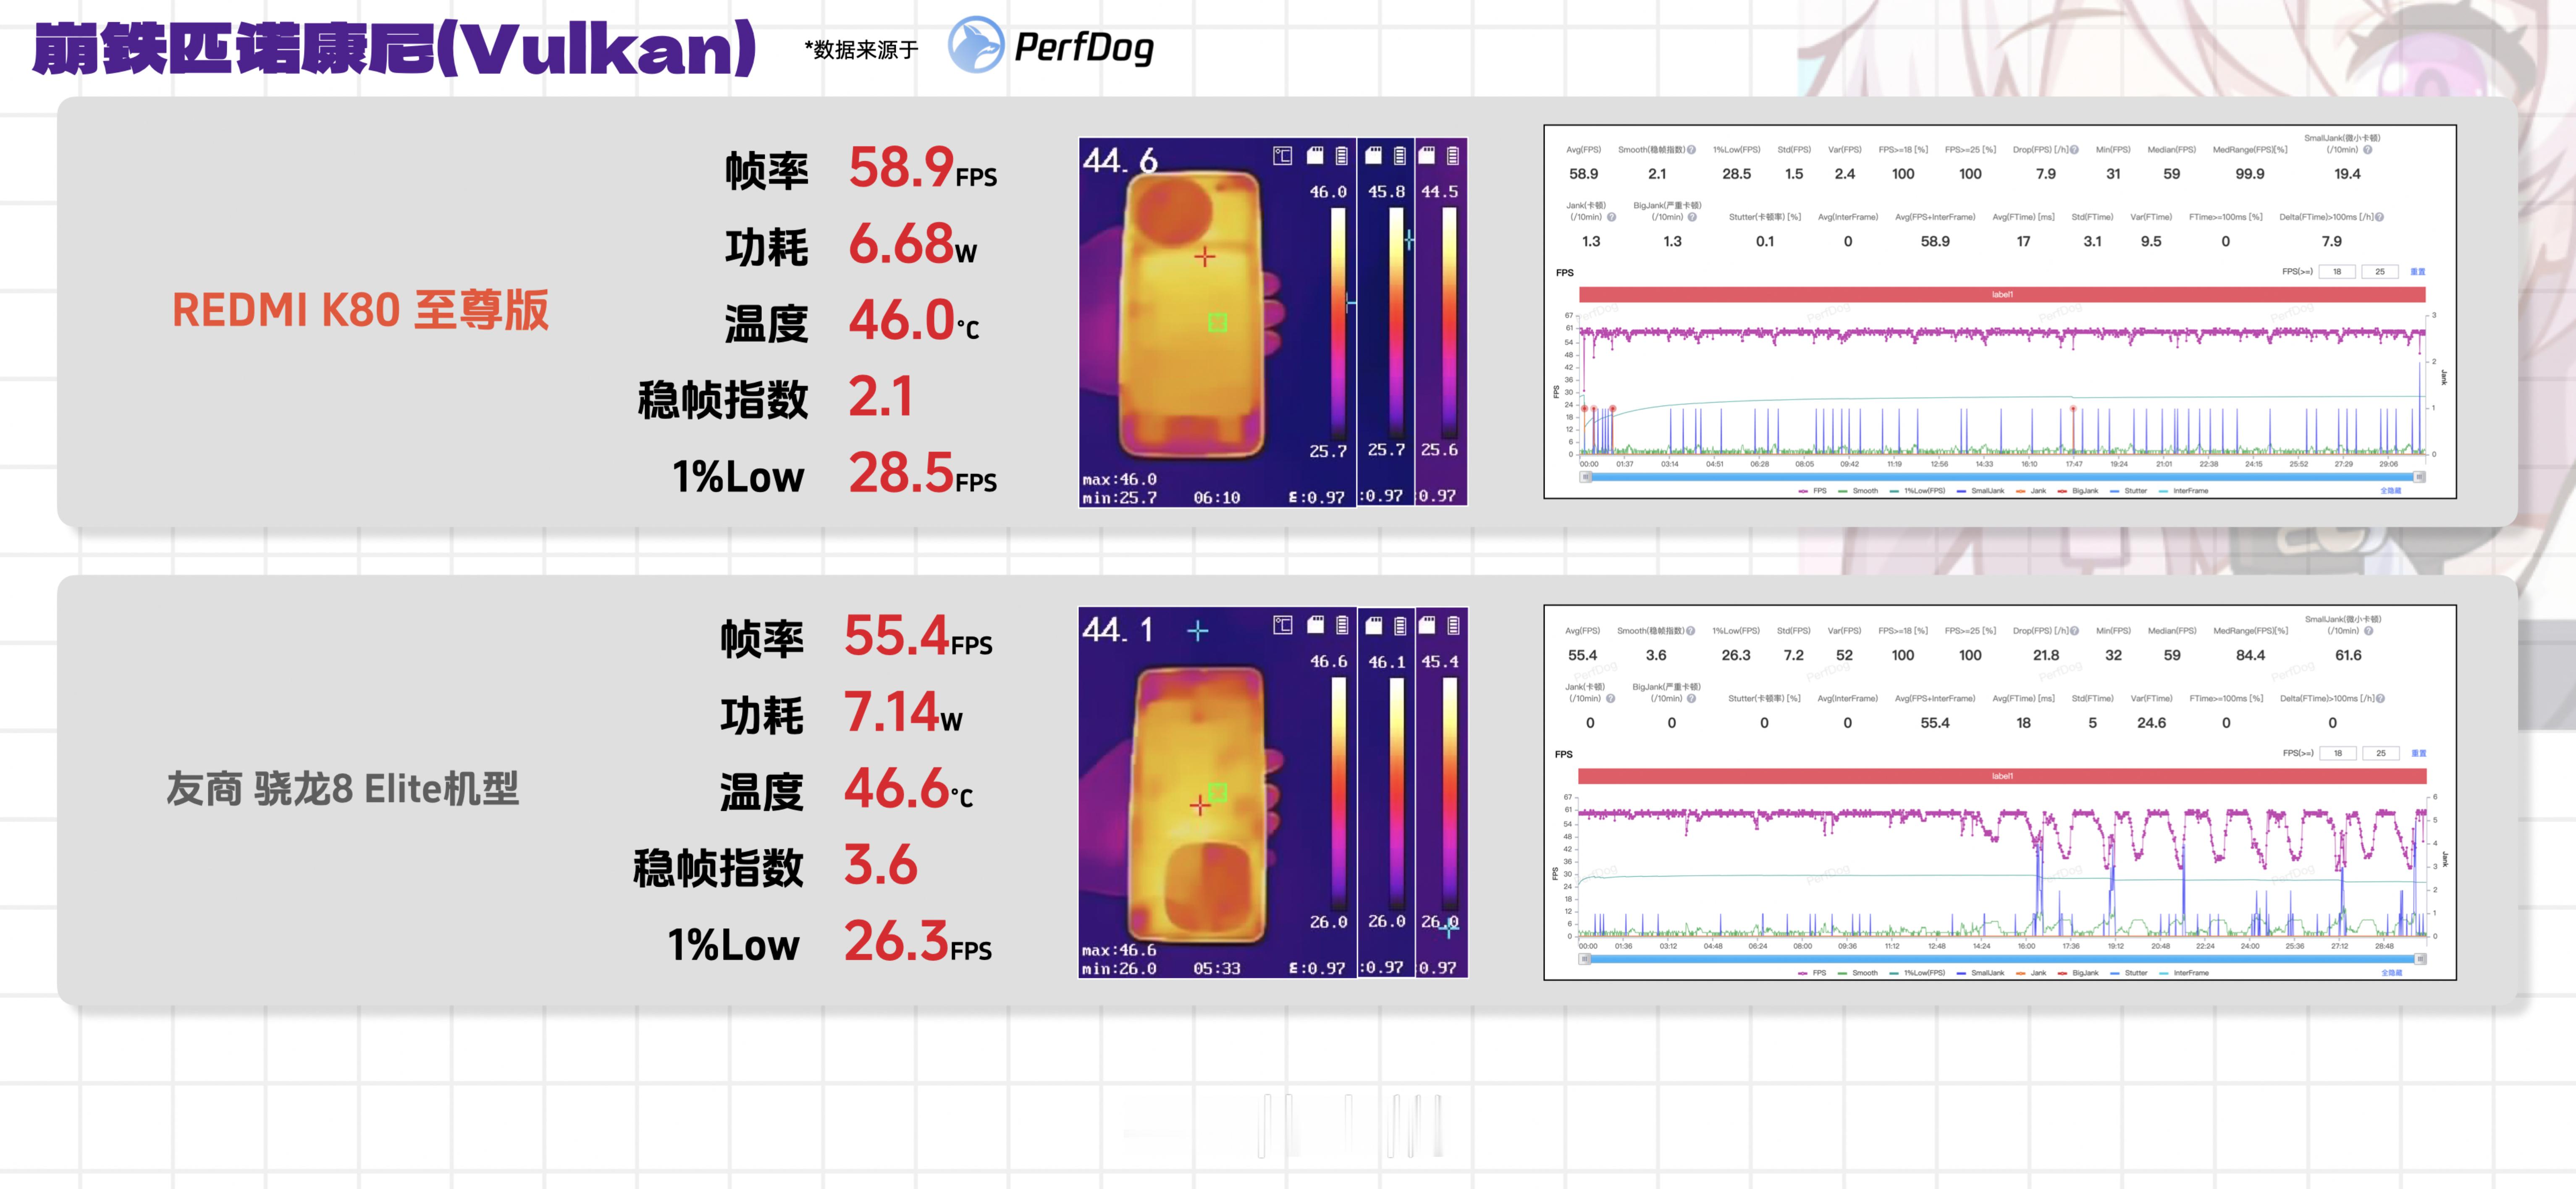This screenshot has height=1189, width=2576.
Task: Open SmallJank help icon in 骁龙8 Elite chart
Action: [2368, 631]
